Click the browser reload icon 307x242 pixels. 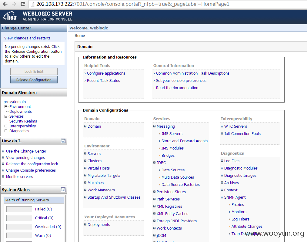[23, 4]
